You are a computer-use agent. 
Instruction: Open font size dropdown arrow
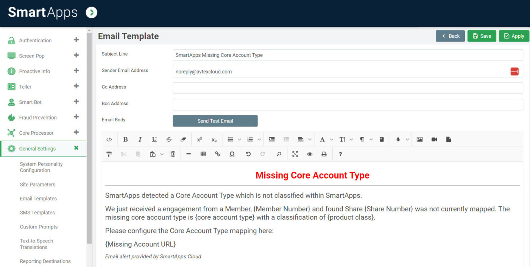351,140
